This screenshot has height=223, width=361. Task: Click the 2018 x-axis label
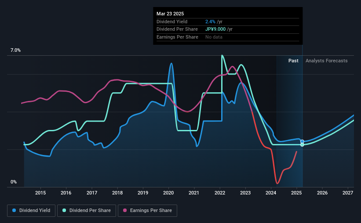(x=117, y=193)
